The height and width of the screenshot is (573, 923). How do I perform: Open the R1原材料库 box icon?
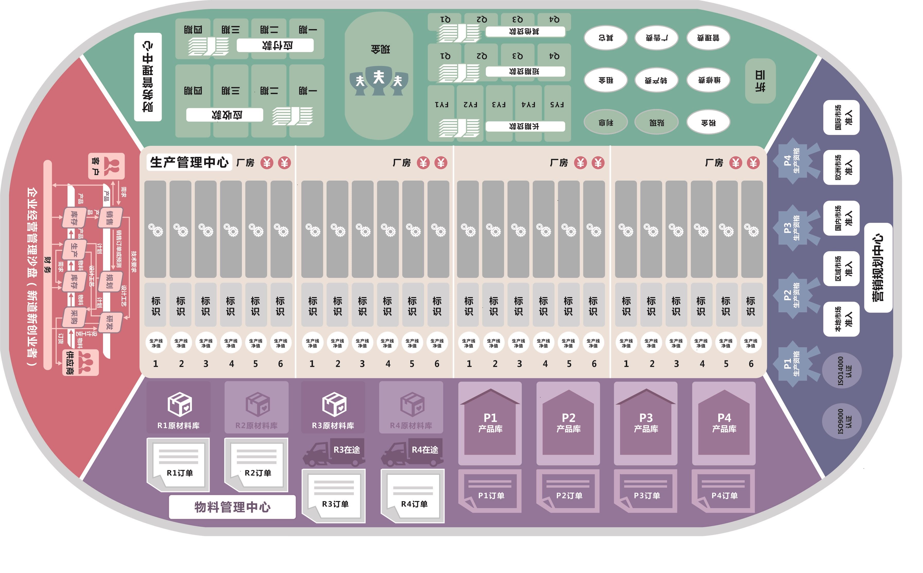(180, 404)
